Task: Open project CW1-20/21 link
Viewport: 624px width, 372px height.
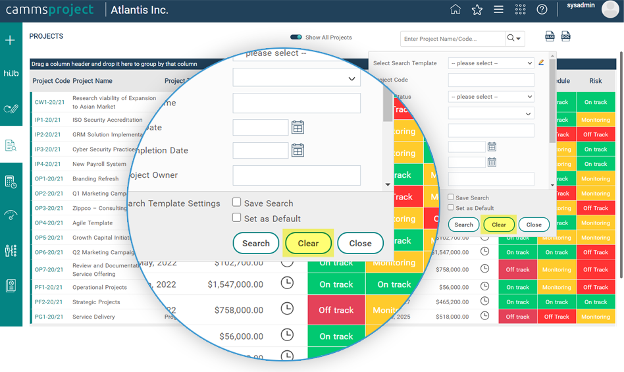Action: [49, 102]
